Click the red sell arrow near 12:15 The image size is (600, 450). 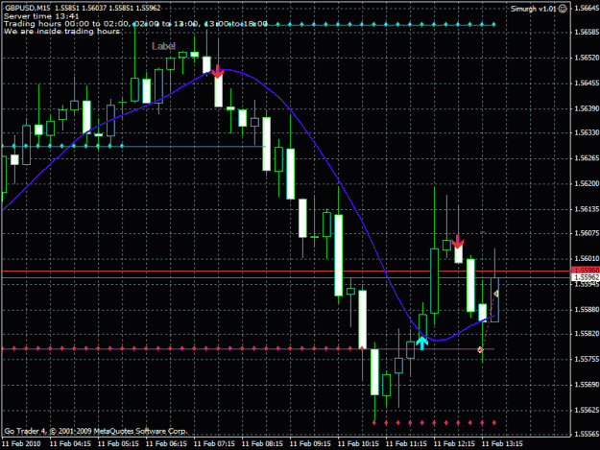[x=458, y=242]
